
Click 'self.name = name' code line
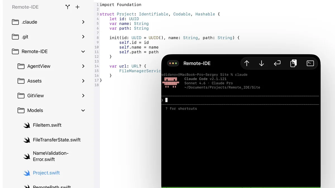(139, 47)
